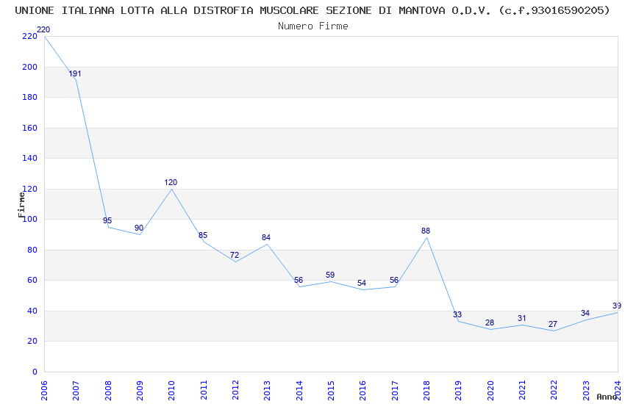The height and width of the screenshot is (404, 625).
Task: Click the data label 27 at 2022
Action: [x=553, y=324]
